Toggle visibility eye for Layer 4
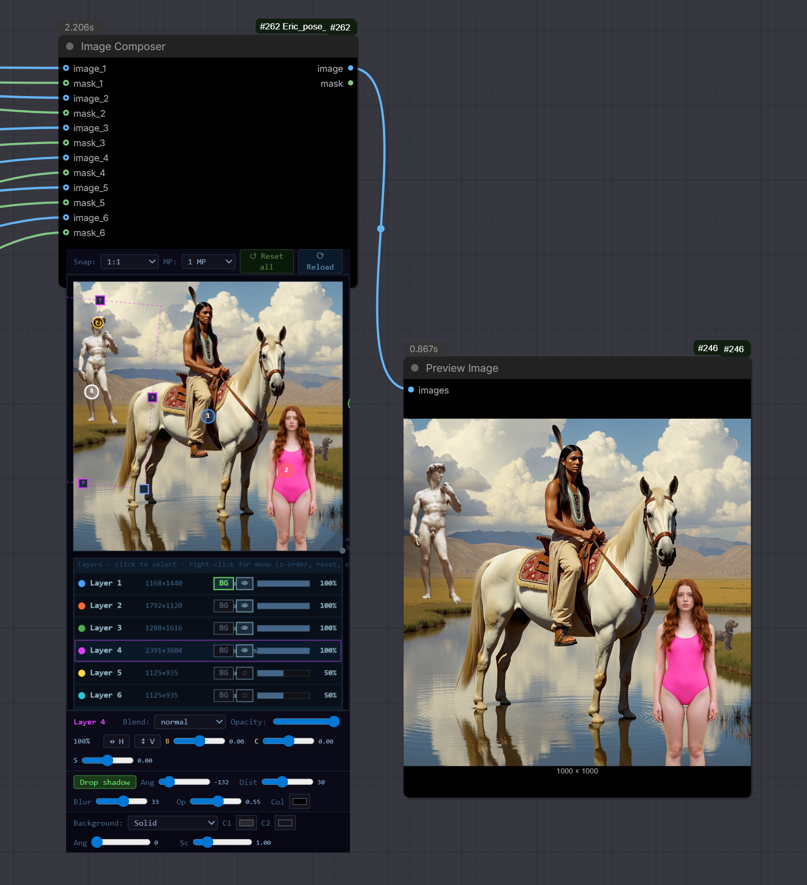The height and width of the screenshot is (885, 807). tap(245, 651)
